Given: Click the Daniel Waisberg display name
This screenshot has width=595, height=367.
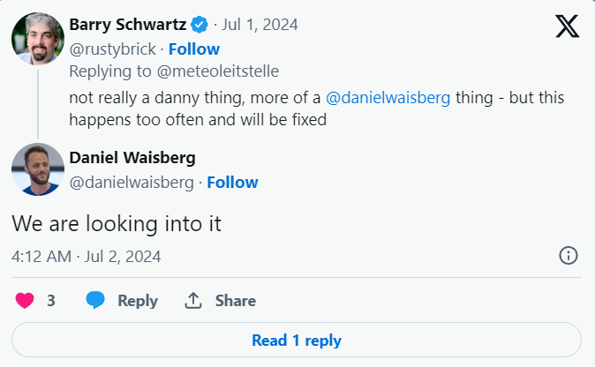Looking at the screenshot, I should 132,158.
